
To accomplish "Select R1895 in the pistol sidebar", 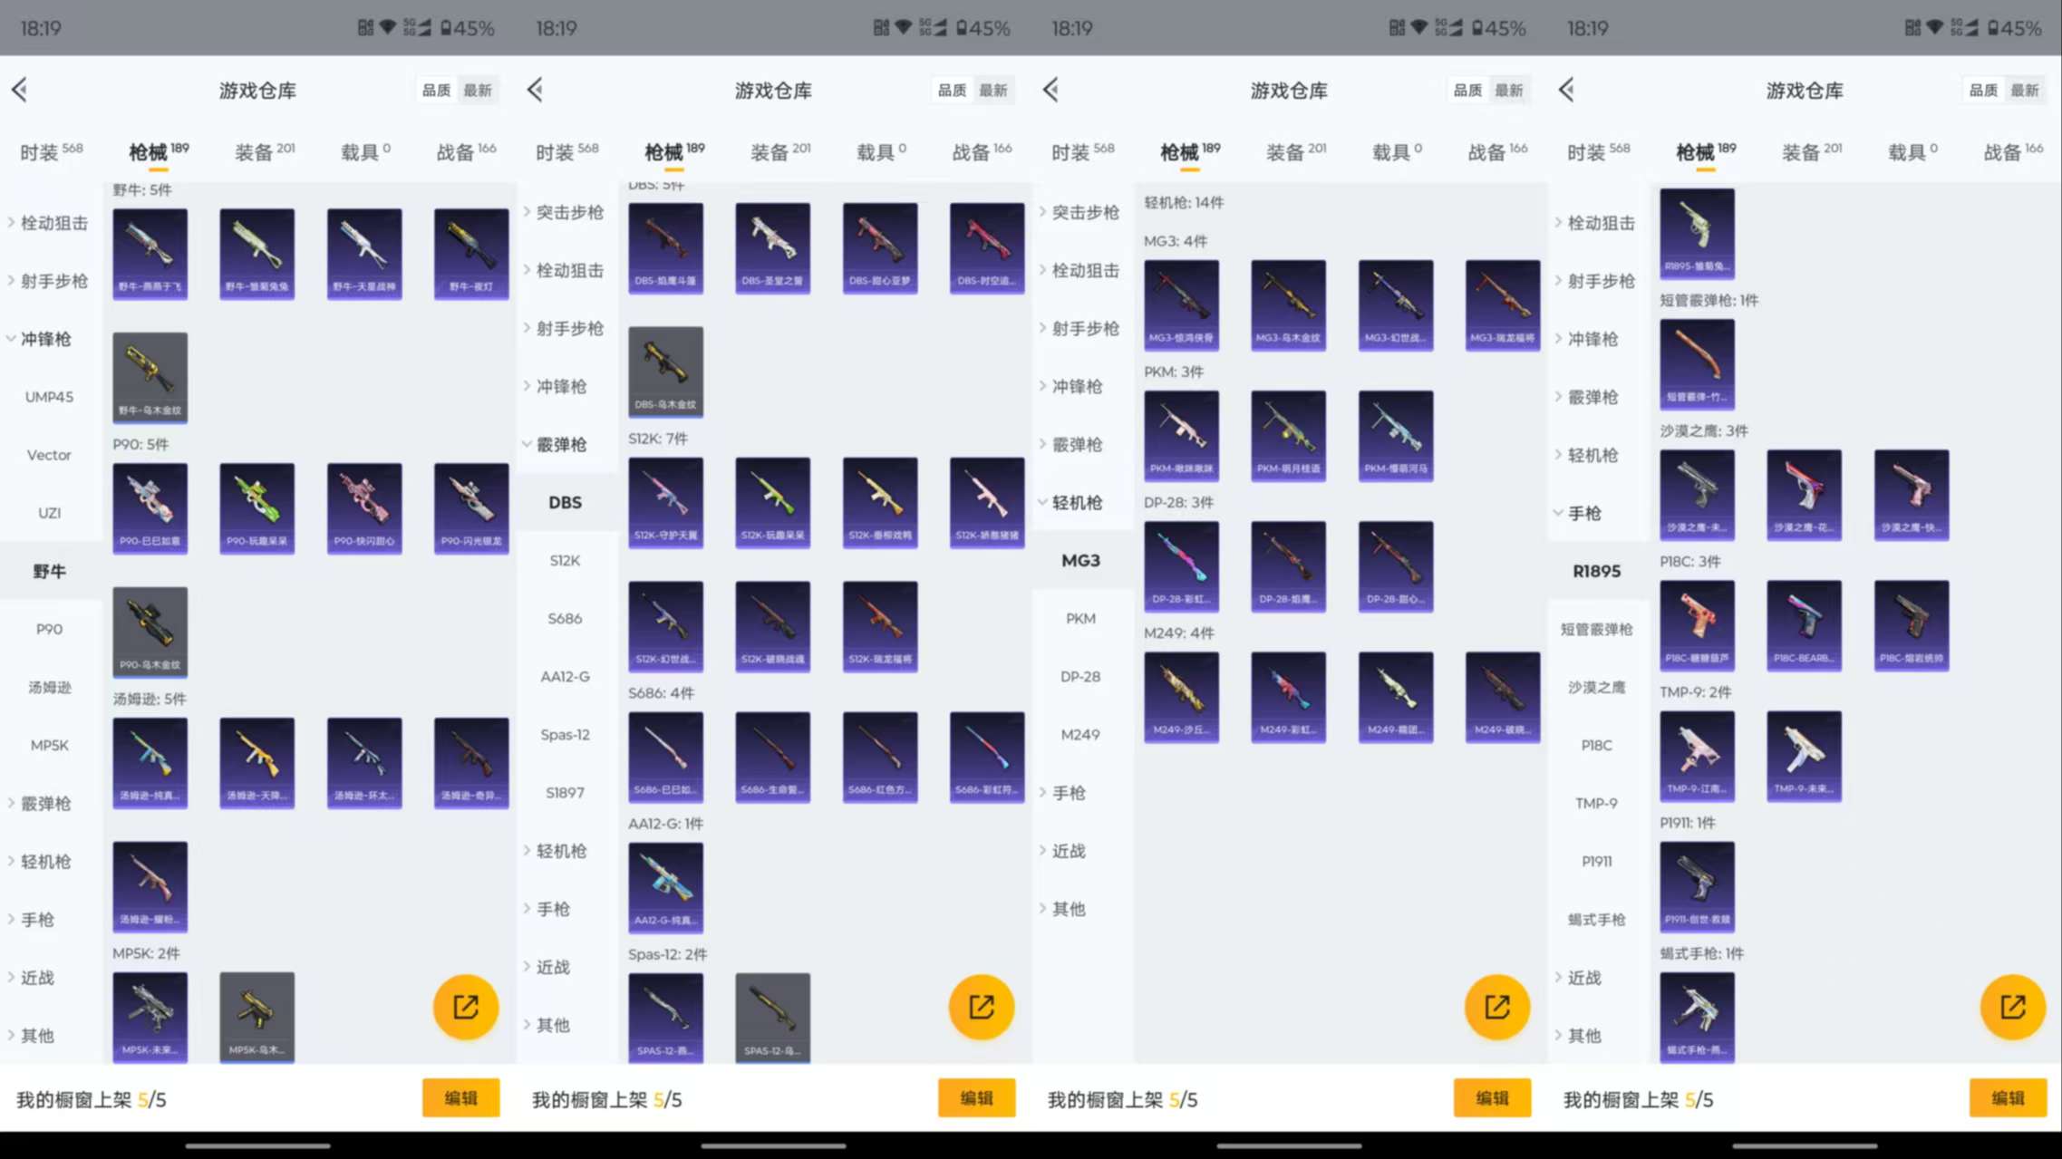I will 1595,571.
